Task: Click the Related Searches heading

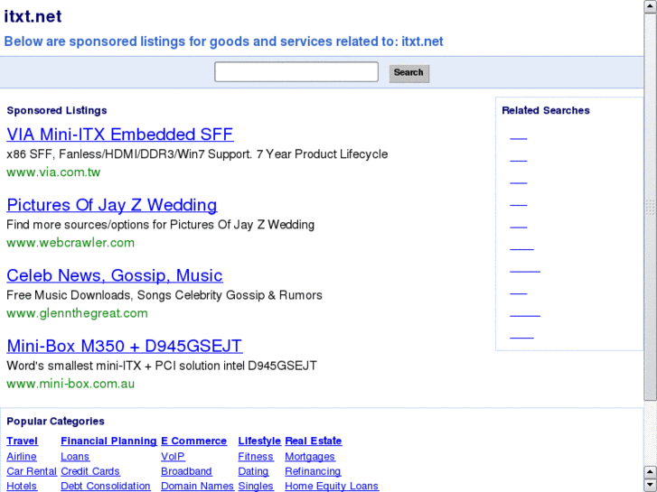Action: pos(546,110)
